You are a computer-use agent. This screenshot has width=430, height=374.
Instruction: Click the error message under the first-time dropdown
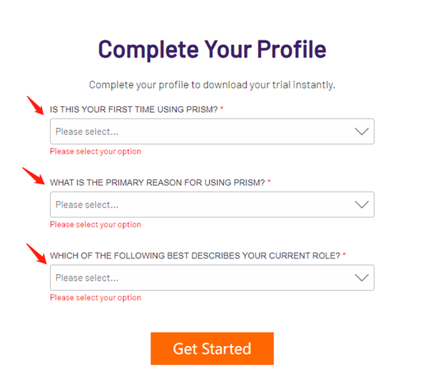point(95,151)
